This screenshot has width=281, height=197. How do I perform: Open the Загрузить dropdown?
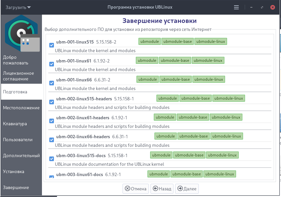(18, 7)
